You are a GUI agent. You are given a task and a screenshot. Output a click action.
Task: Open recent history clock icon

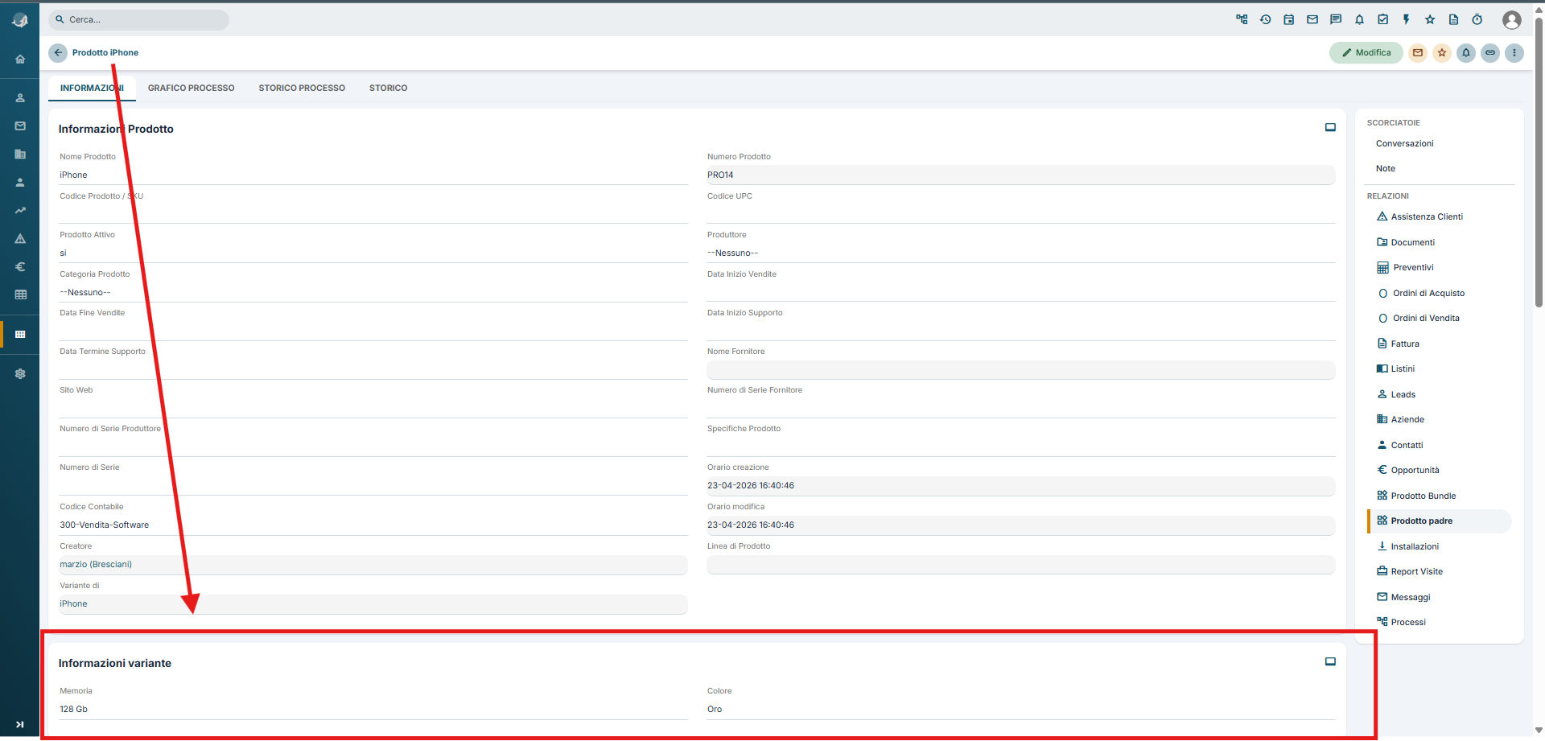1265,19
